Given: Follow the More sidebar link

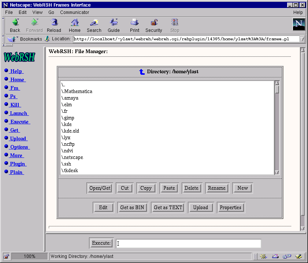Looking at the screenshot, I should (17, 156).
